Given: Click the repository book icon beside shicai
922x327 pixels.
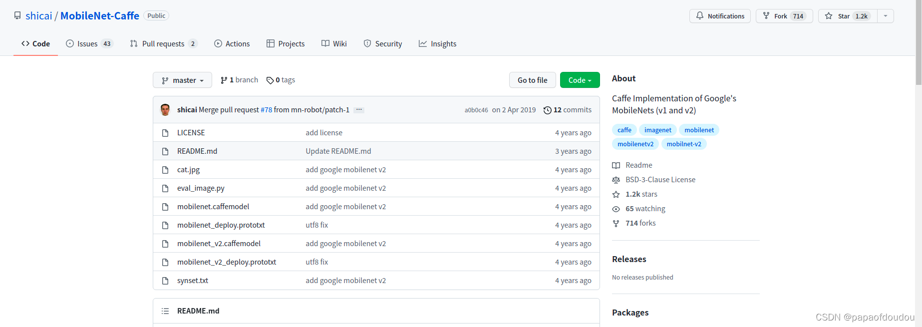Looking at the screenshot, I should pyautogui.click(x=17, y=15).
